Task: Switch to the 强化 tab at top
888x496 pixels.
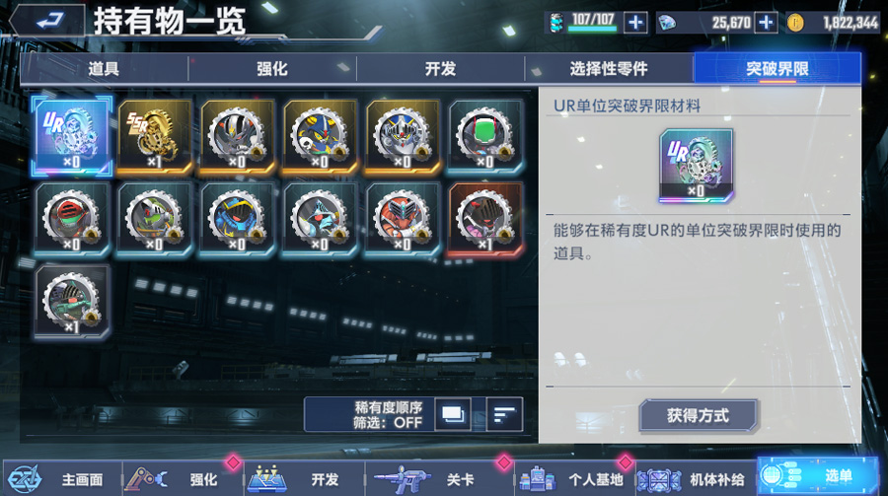Action: [272, 69]
